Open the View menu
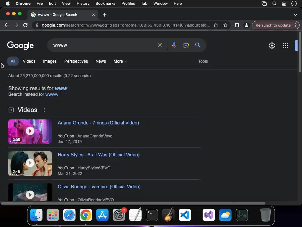 [66, 4]
